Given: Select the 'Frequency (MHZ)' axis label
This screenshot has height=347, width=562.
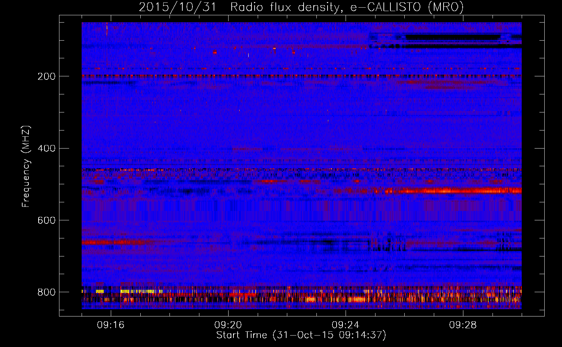Looking at the screenshot, I should coord(26,166).
